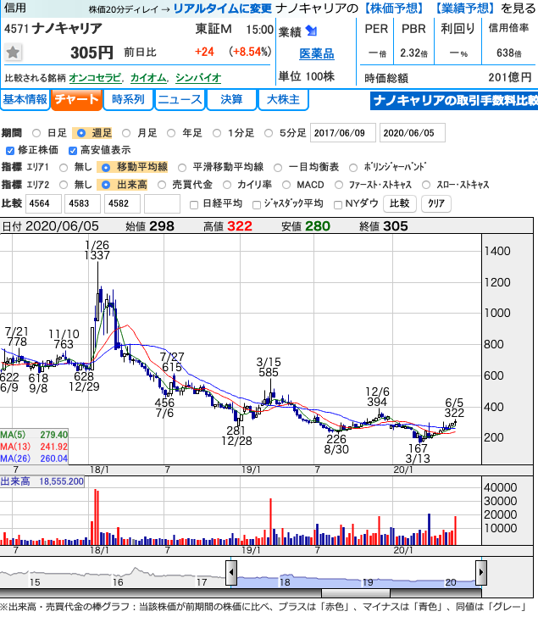This screenshot has height=617, width=538.
Task: Click end date field 2020/06/05
Action: click(412, 132)
